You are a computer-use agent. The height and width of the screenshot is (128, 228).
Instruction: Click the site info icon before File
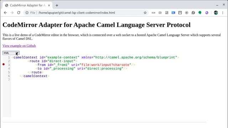[x=27, y=13]
